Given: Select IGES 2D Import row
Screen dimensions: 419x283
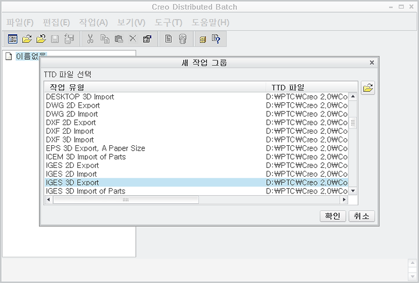Looking at the screenshot, I should (197, 174).
